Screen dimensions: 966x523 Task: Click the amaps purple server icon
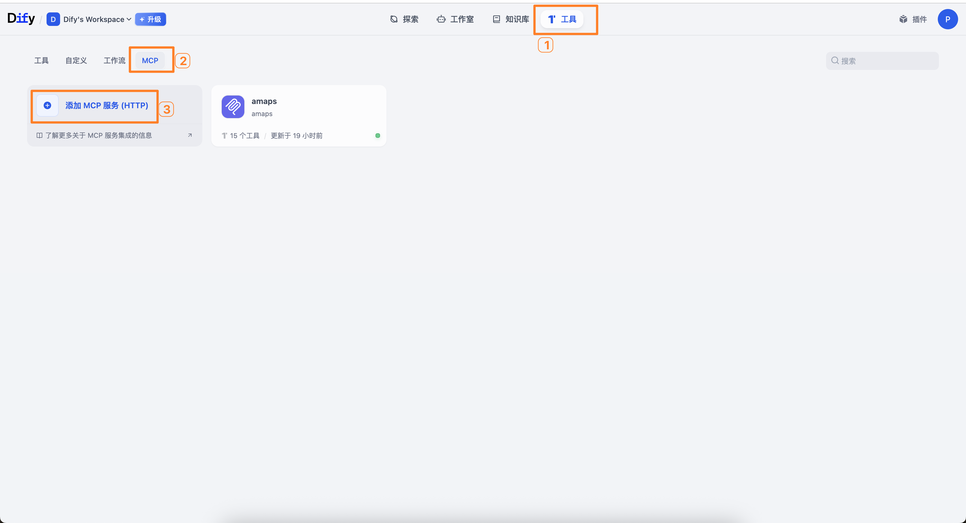pos(233,107)
